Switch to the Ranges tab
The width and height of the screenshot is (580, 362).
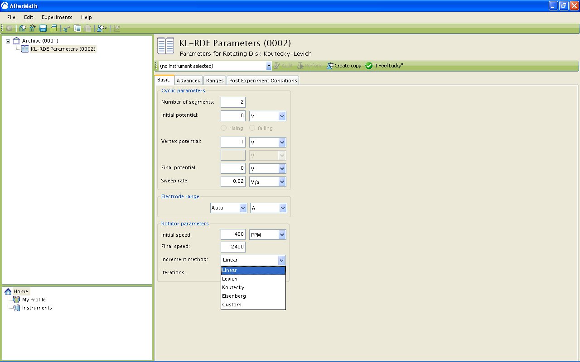tap(215, 81)
